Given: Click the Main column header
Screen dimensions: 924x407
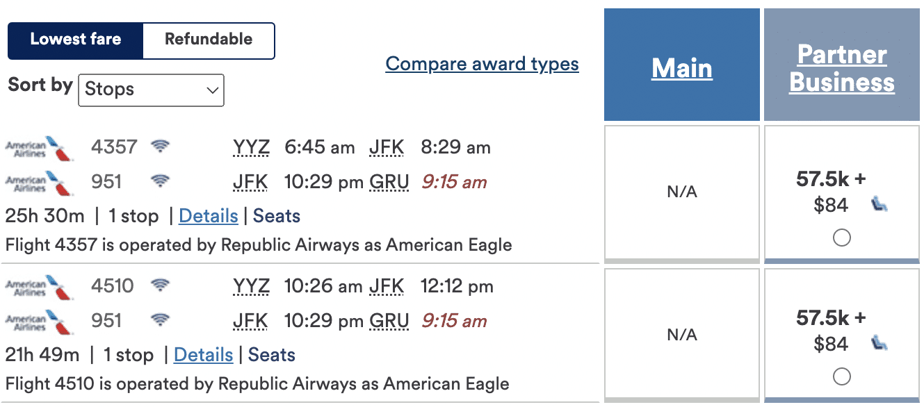Looking at the screenshot, I should point(681,68).
